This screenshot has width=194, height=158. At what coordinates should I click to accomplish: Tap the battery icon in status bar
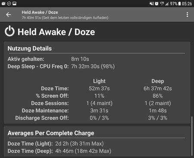click(x=179, y=3)
